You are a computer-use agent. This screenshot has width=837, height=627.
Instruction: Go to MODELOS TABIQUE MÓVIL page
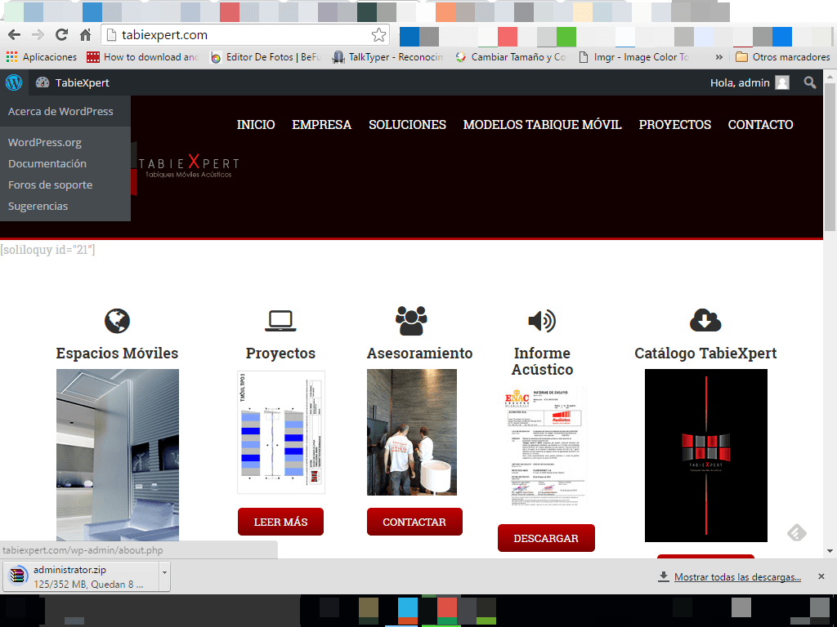click(543, 125)
